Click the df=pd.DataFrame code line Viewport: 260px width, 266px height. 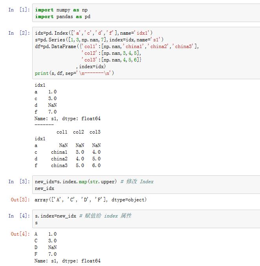[x=117, y=46]
